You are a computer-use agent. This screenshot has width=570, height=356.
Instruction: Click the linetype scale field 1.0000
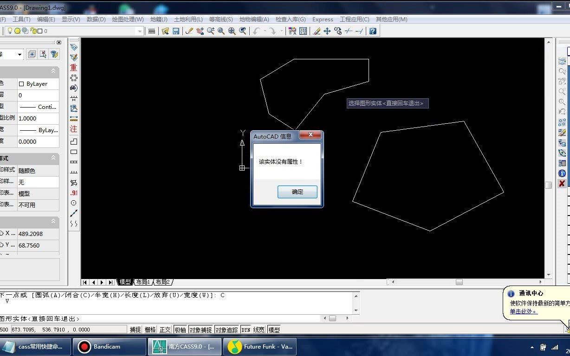tap(38, 118)
